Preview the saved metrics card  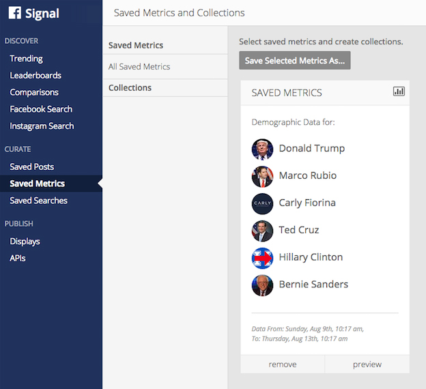coord(367,364)
